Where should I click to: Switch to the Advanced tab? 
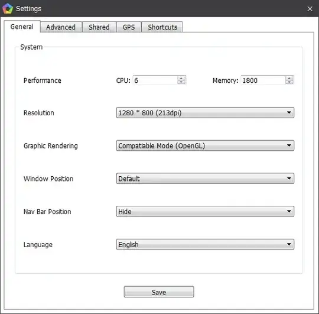[61, 27]
